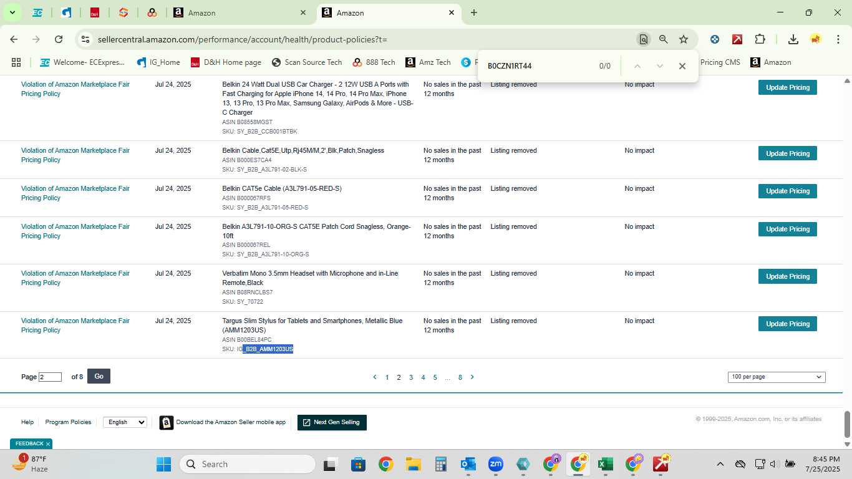The width and height of the screenshot is (852, 479).
Task: Open Zoom from the taskbar
Action: pos(496,464)
